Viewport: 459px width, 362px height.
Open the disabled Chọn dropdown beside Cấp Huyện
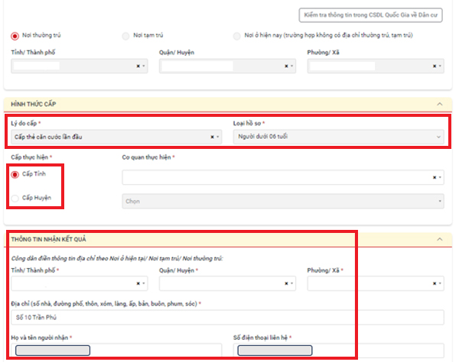point(283,202)
